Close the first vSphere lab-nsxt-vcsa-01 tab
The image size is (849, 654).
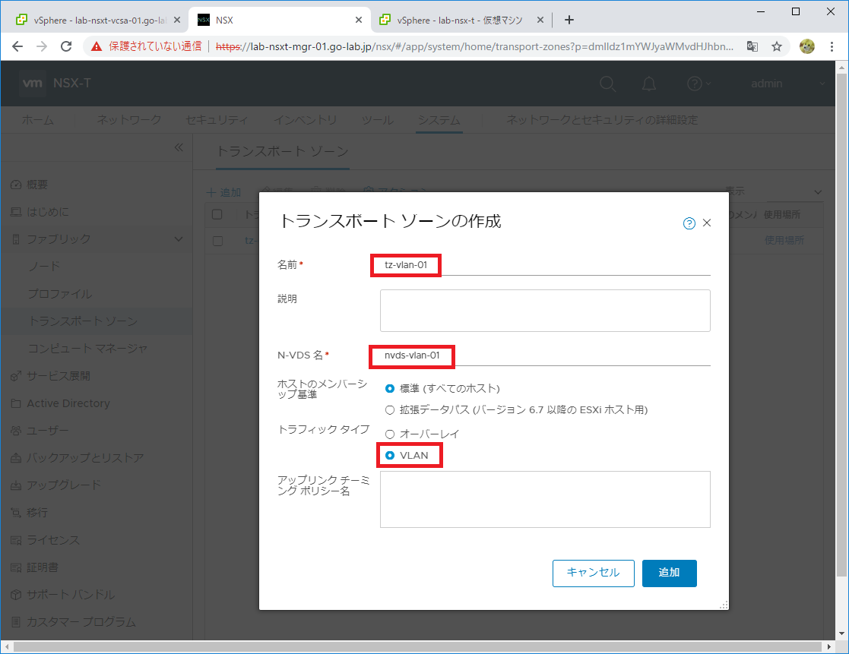click(177, 20)
